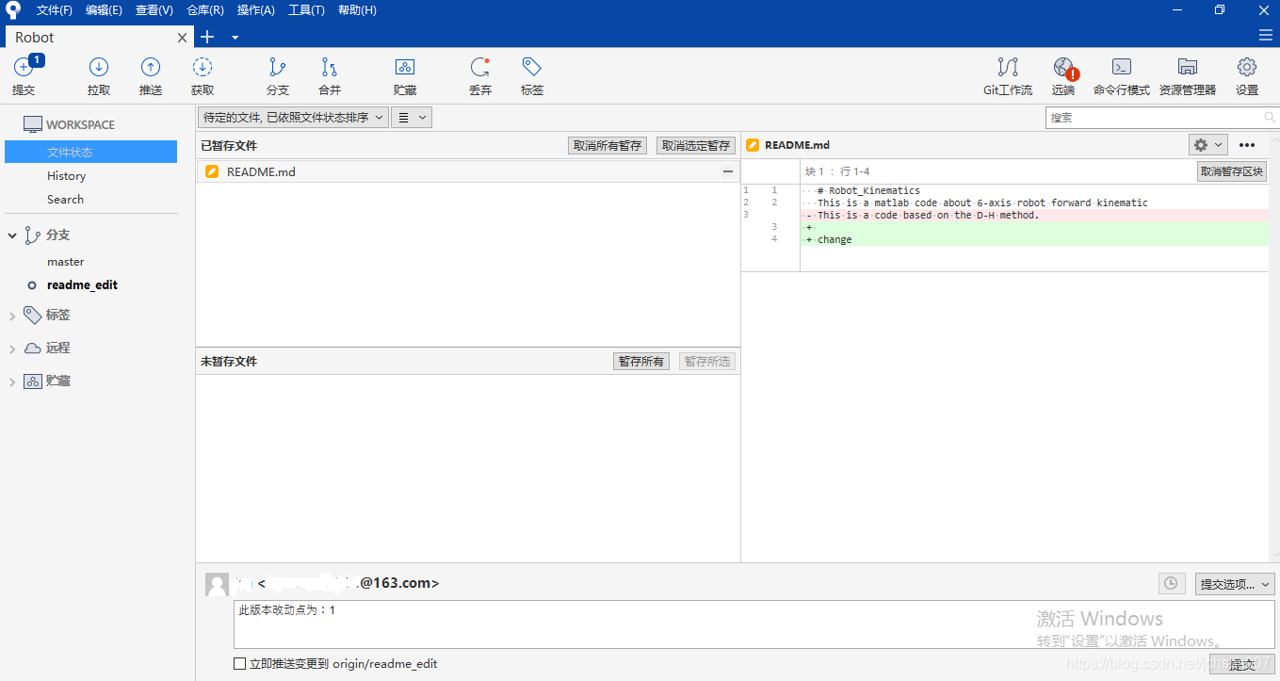
Task: Click the SourceTree logo icon
Action: 13,10
